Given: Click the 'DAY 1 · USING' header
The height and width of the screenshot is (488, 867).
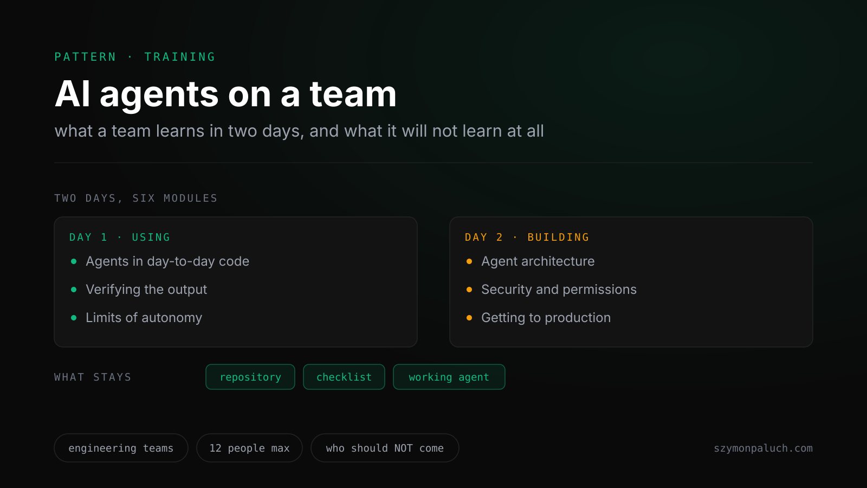Looking at the screenshot, I should pyautogui.click(x=120, y=237).
